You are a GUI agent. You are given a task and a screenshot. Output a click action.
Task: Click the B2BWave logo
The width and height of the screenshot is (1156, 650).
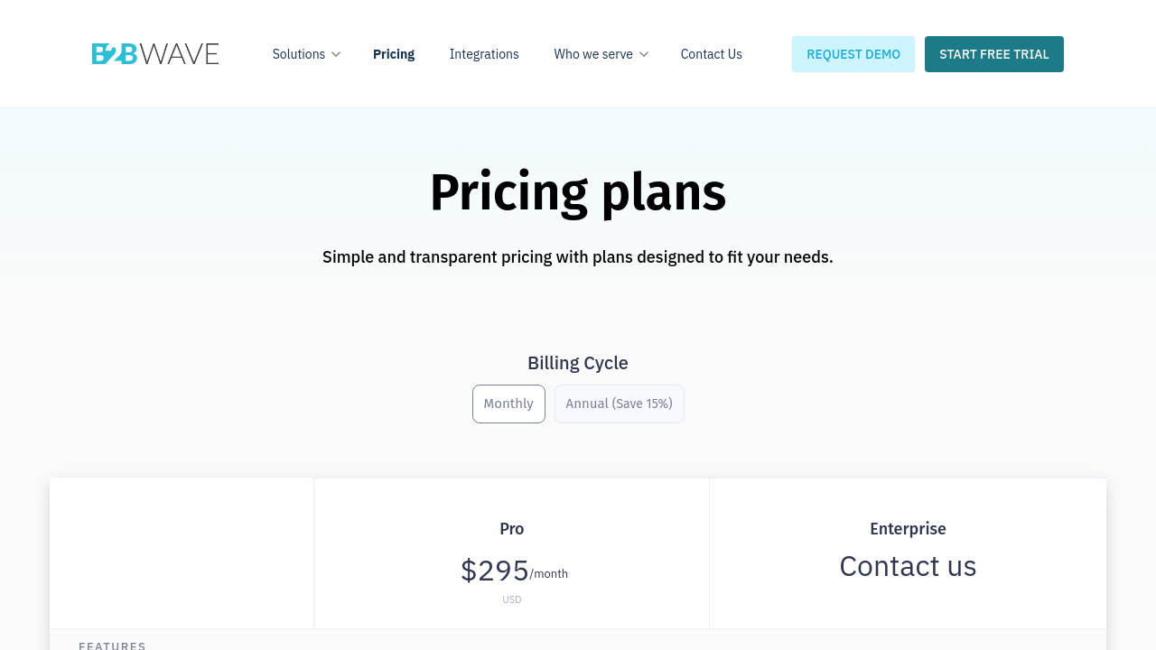tap(155, 54)
